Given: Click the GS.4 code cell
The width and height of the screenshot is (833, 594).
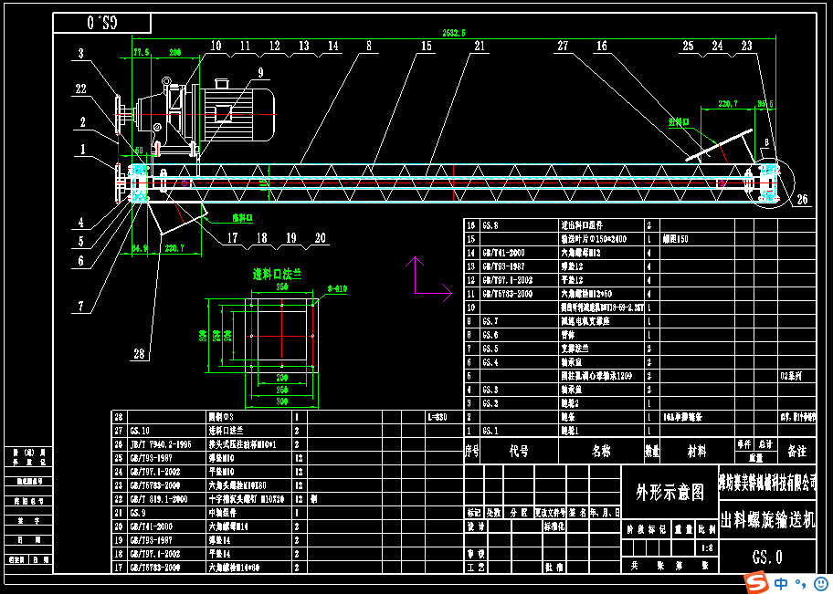Looking at the screenshot, I should point(490,362).
